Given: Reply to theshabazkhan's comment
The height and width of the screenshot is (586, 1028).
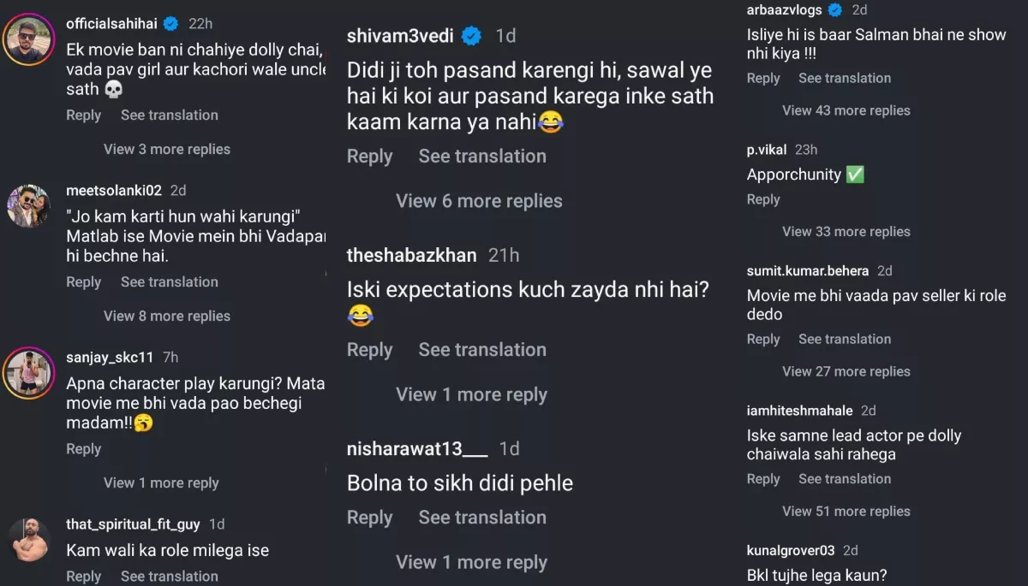Looking at the screenshot, I should click(x=369, y=350).
